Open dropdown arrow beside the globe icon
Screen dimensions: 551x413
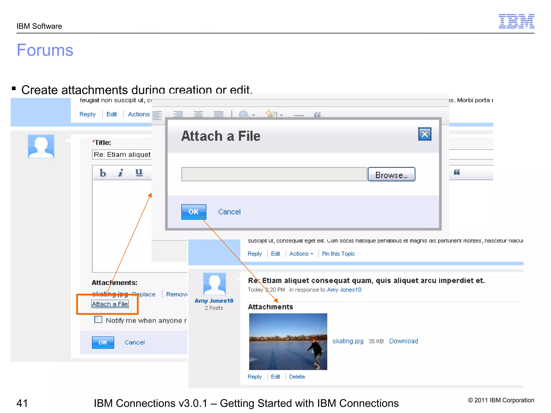click(x=253, y=115)
